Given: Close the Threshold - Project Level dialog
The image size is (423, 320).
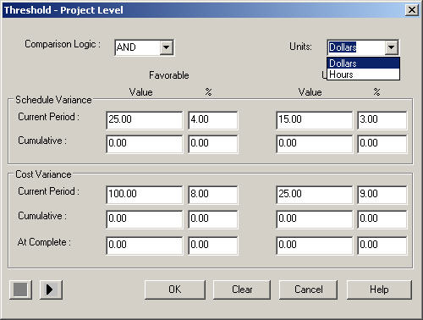Looking at the screenshot, I should [x=412, y=10].
